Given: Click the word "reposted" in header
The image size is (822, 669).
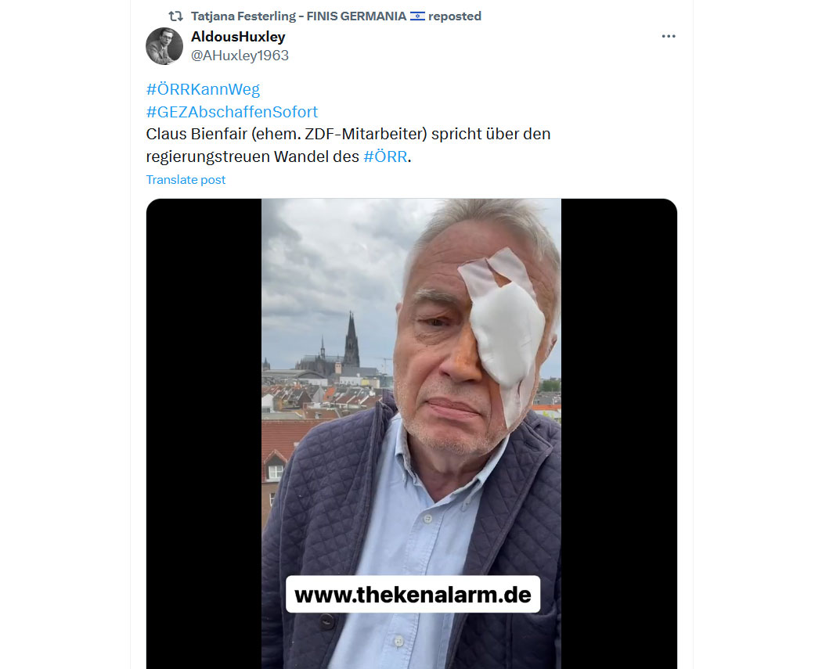Looking at the screenshot, I should click(x=455, y=16).
